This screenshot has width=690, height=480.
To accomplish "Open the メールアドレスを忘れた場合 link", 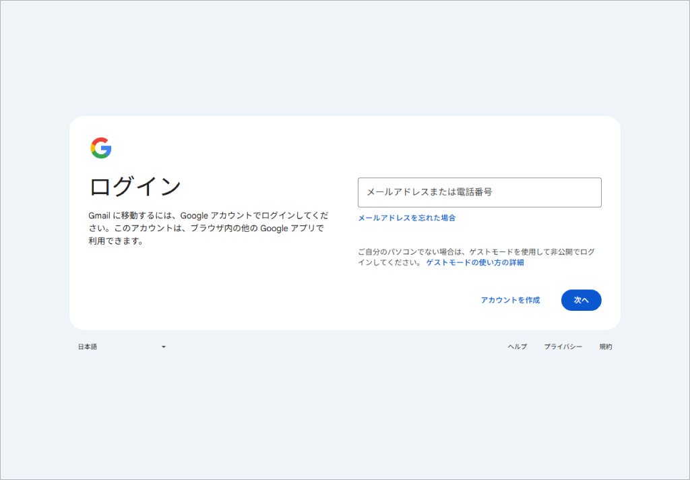I will [406, 218].
